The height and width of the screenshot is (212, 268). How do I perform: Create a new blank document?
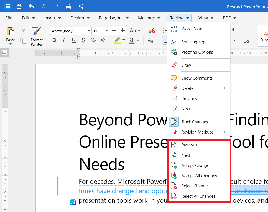click(x=56, y=6)
